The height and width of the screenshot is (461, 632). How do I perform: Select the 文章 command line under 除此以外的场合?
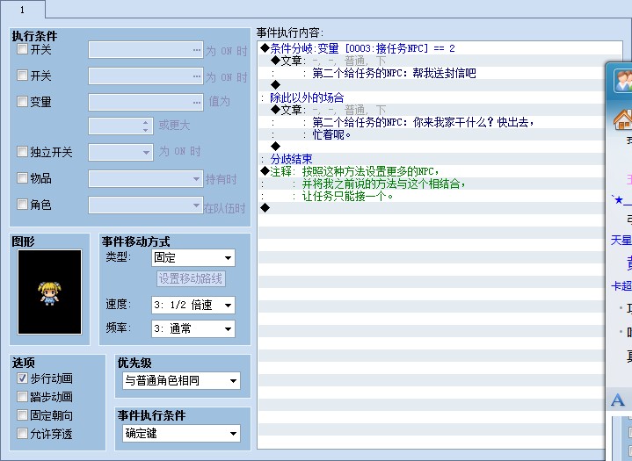(328, 110)
